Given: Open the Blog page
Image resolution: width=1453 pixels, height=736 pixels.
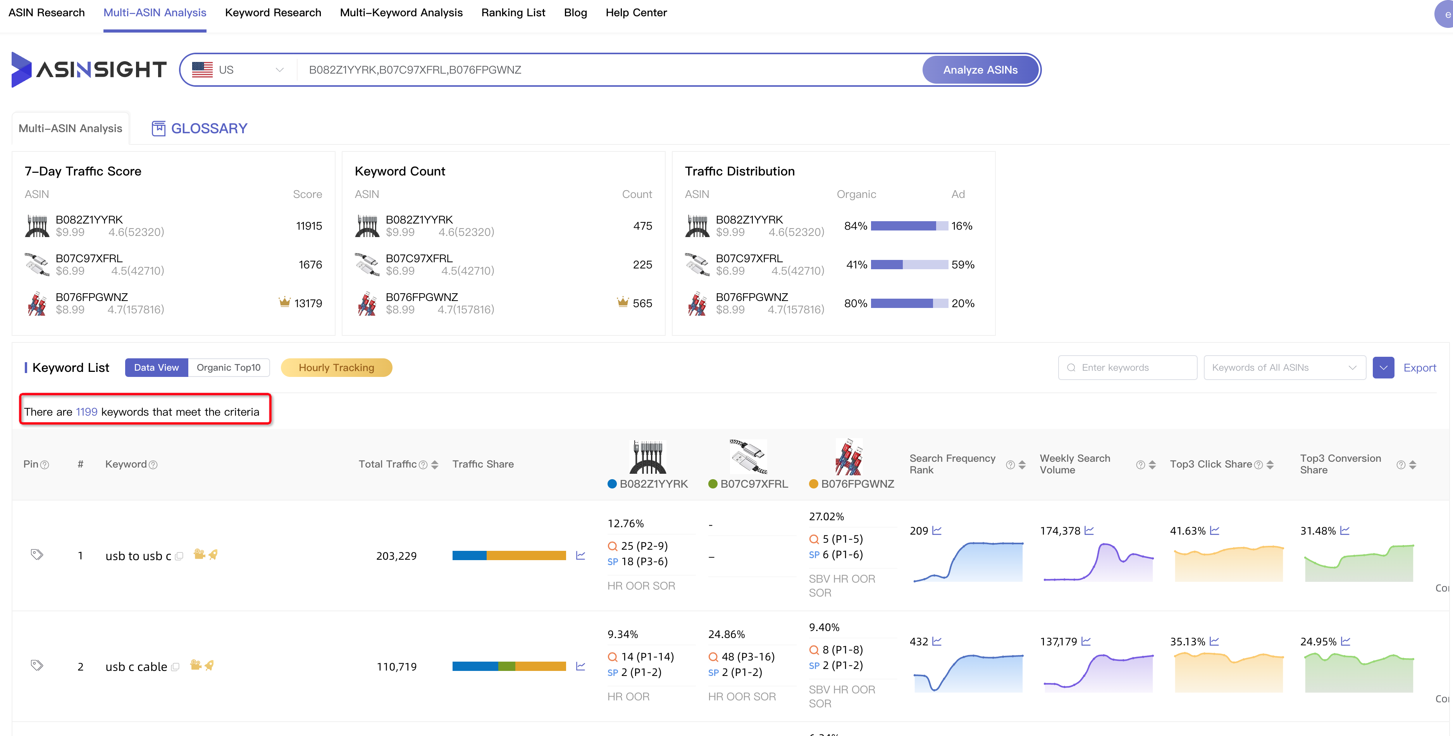Looking at the screenshot, I should [x=575, y=12].
